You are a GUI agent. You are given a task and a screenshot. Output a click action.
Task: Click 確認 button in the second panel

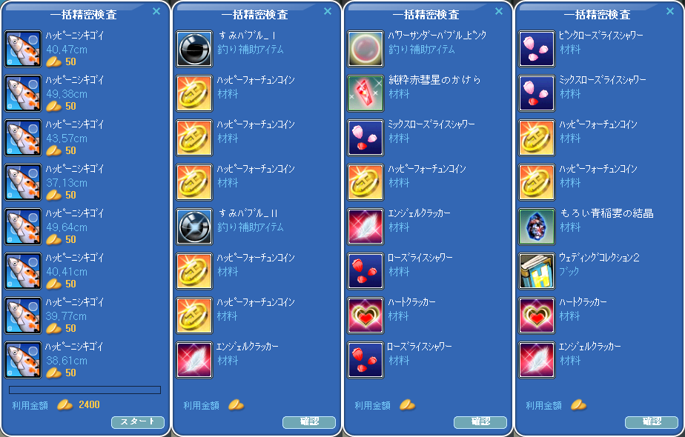(x=309, y=422)
